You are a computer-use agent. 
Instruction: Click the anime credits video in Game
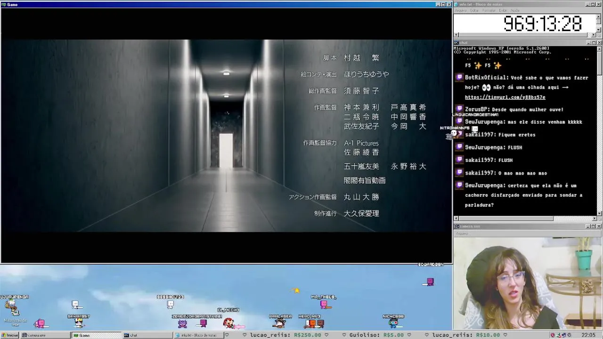pyautogui.click(x=226, y=136)
